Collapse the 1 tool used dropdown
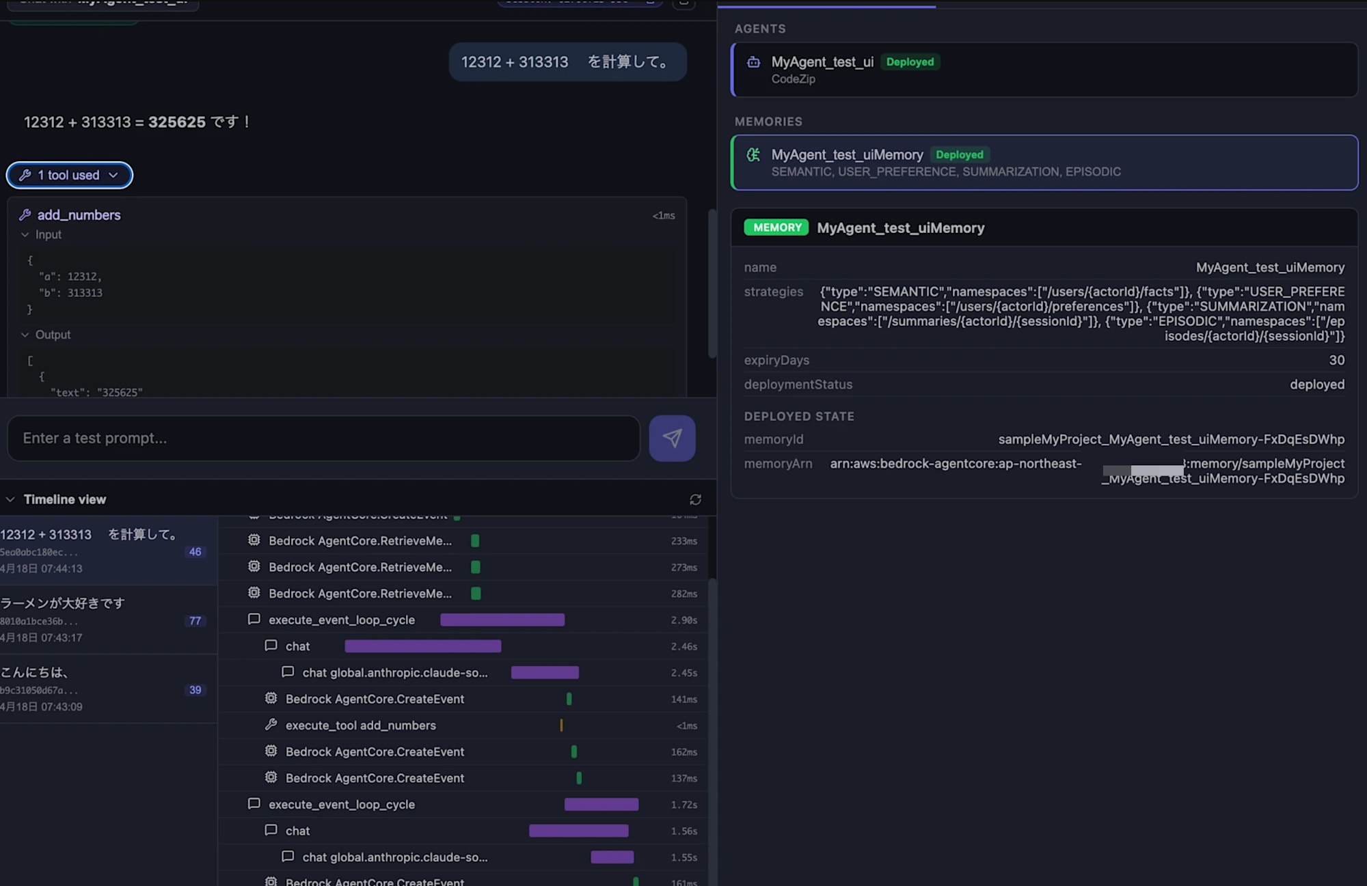Screen dimensions: 1367x886 pos(69,175)
